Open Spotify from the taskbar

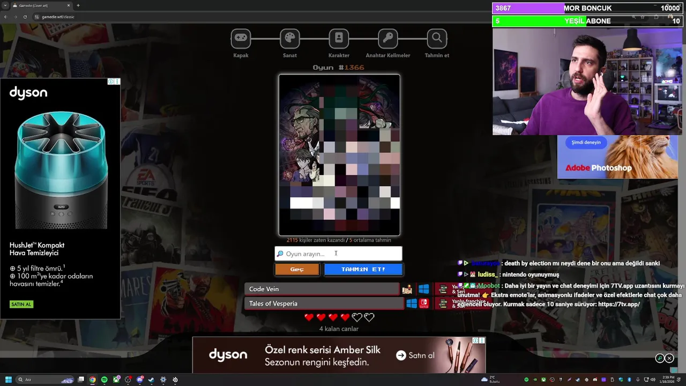pos(104,380)
